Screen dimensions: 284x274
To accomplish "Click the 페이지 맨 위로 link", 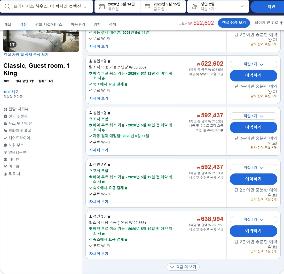I will point(269,23).
